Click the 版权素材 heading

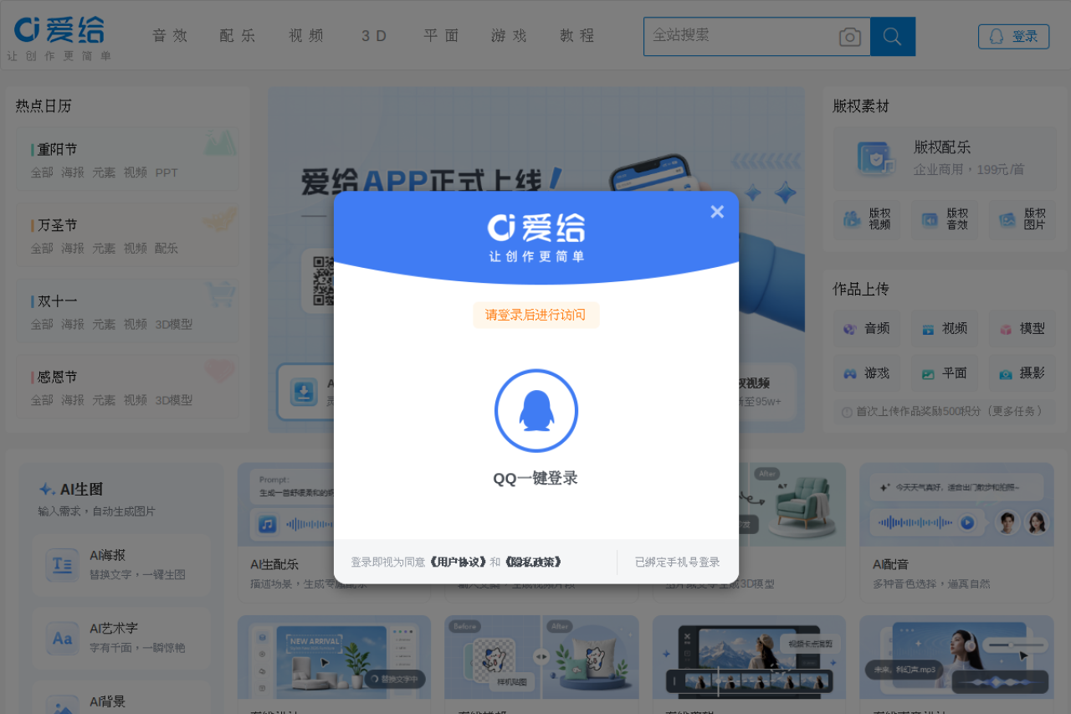tap(861, 106)
